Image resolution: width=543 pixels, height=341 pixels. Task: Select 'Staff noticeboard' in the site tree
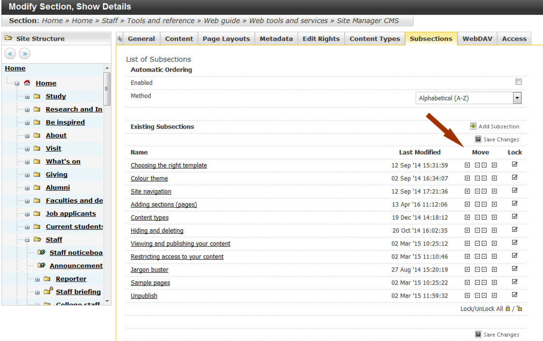(x=76, y=253)
